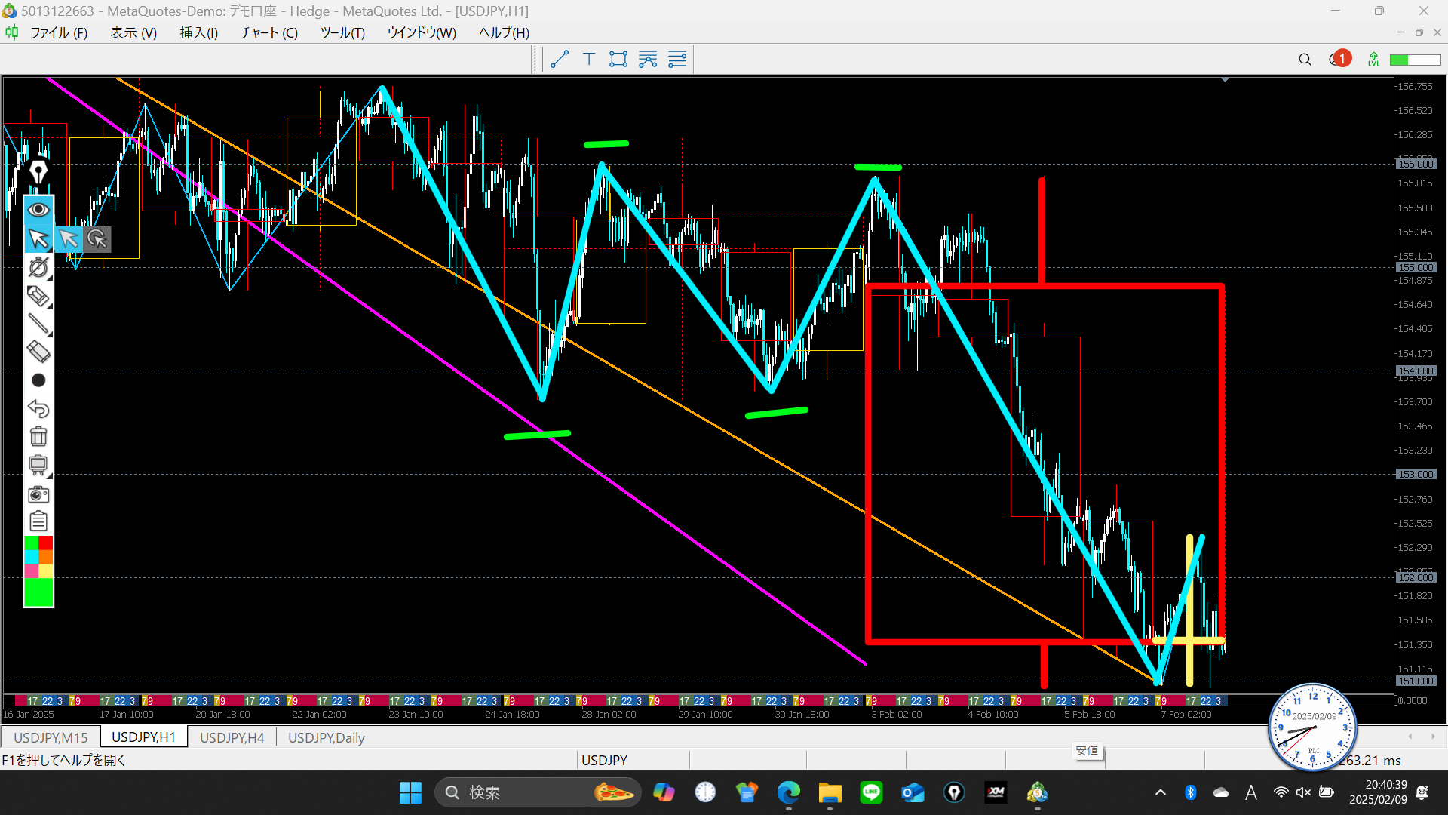Viewport: 1448px width, 815px height.
Task: Switch to the USDJPY,H1 chart tab
Action: (x=143, y=737)
